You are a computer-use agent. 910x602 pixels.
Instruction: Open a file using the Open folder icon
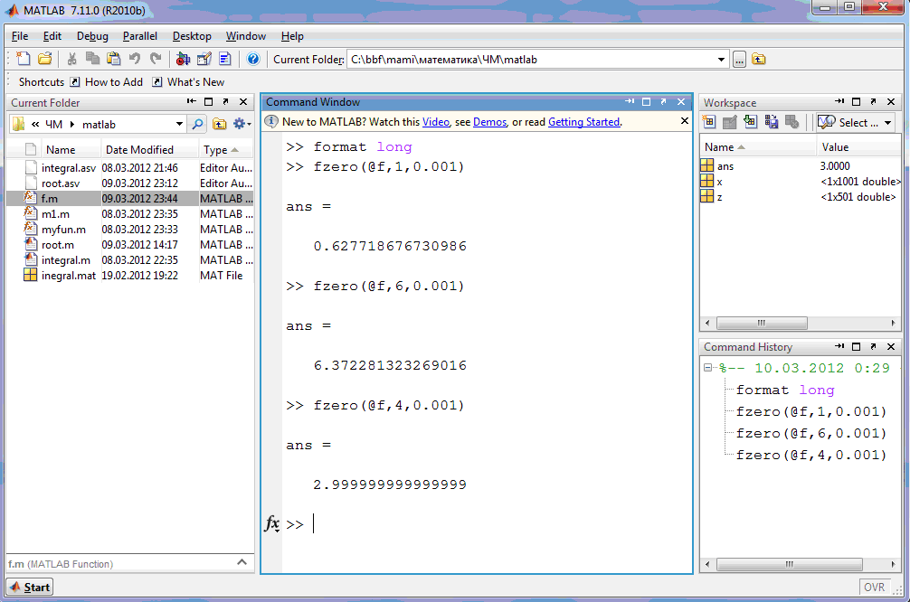click(44, 59)
